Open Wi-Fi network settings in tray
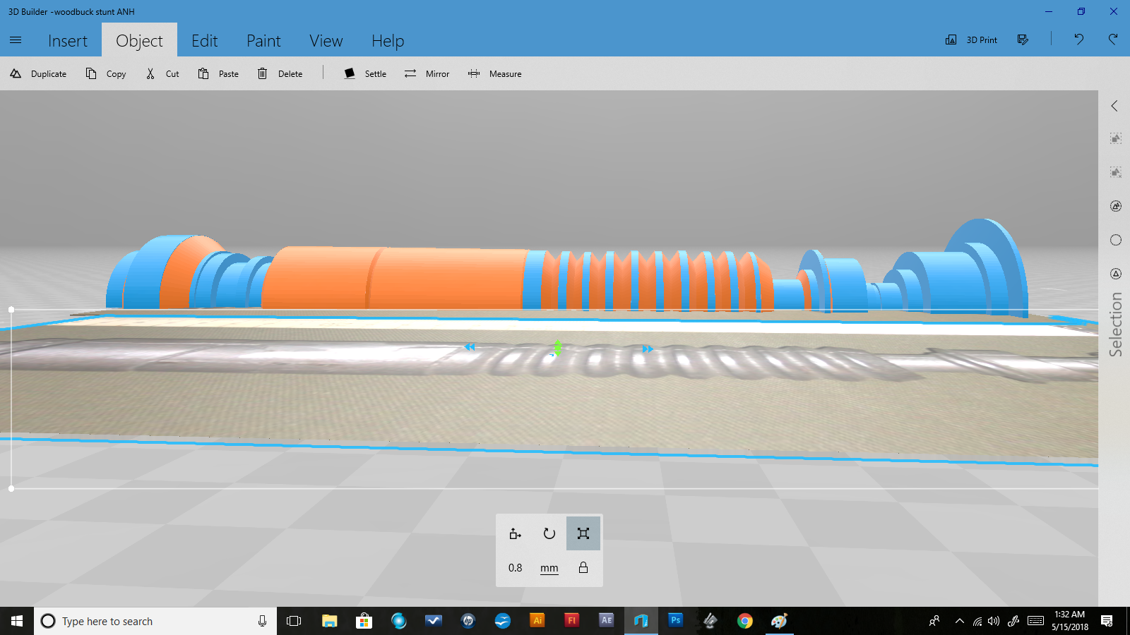The width and height of the screenshot is (1130, 635). [977, 621]
